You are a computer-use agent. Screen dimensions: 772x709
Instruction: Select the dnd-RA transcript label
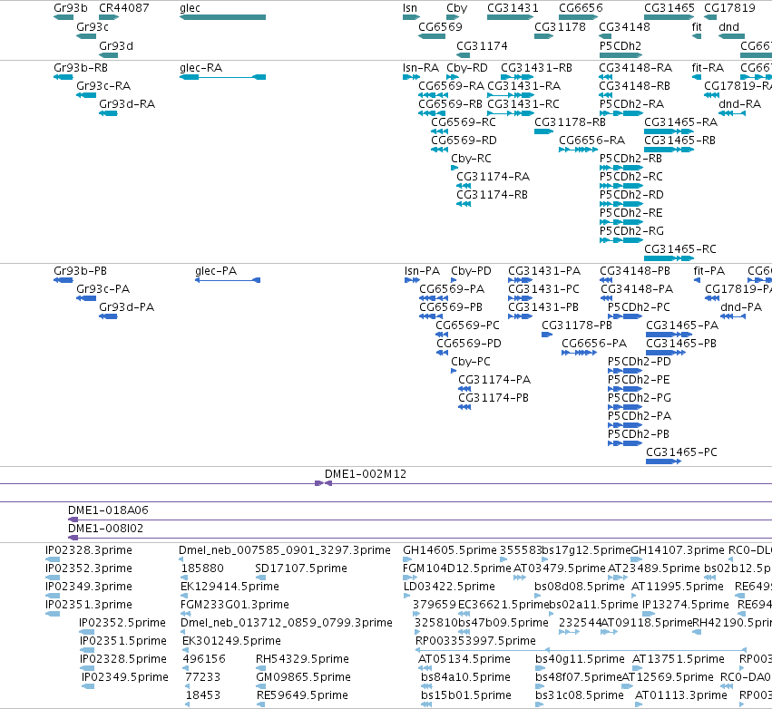(739, 104)
